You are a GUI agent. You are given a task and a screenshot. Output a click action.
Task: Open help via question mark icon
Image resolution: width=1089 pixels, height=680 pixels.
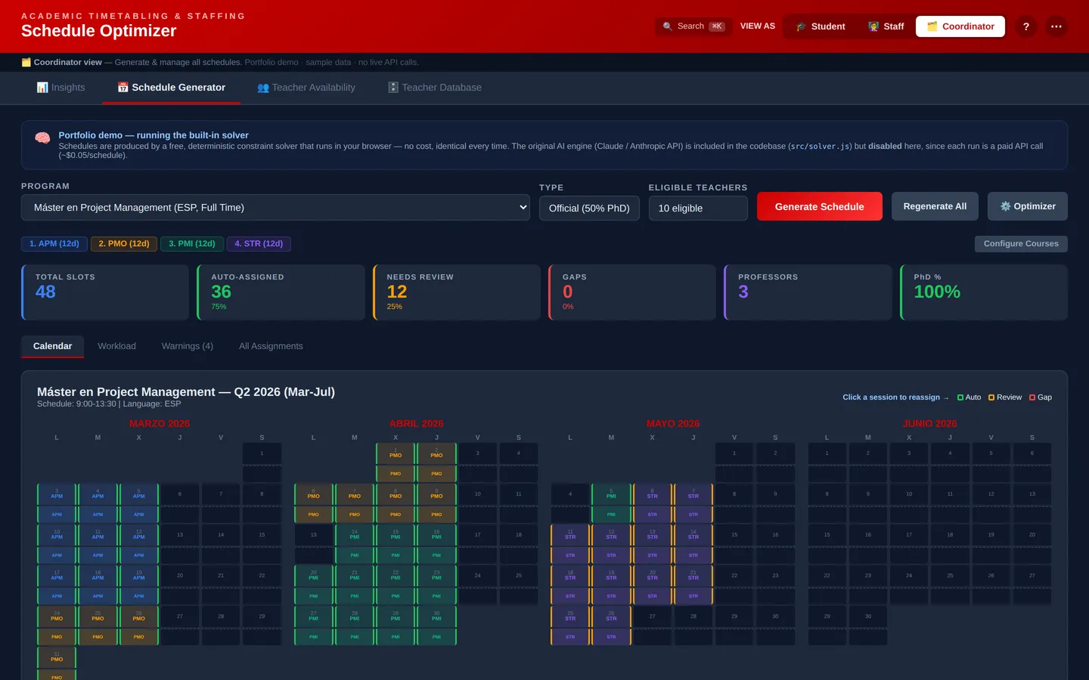pyautogui.click(x=1025, y=26)
